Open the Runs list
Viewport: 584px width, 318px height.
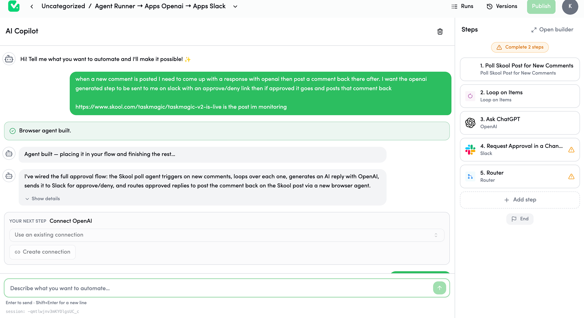pos(462,6)
